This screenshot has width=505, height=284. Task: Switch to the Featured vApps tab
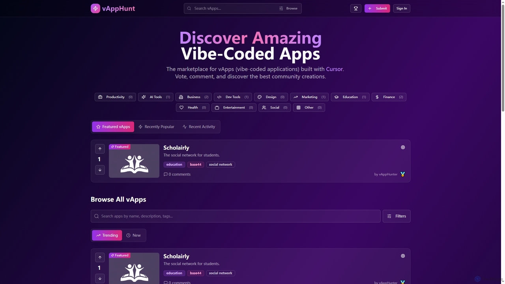coord(113,127)
